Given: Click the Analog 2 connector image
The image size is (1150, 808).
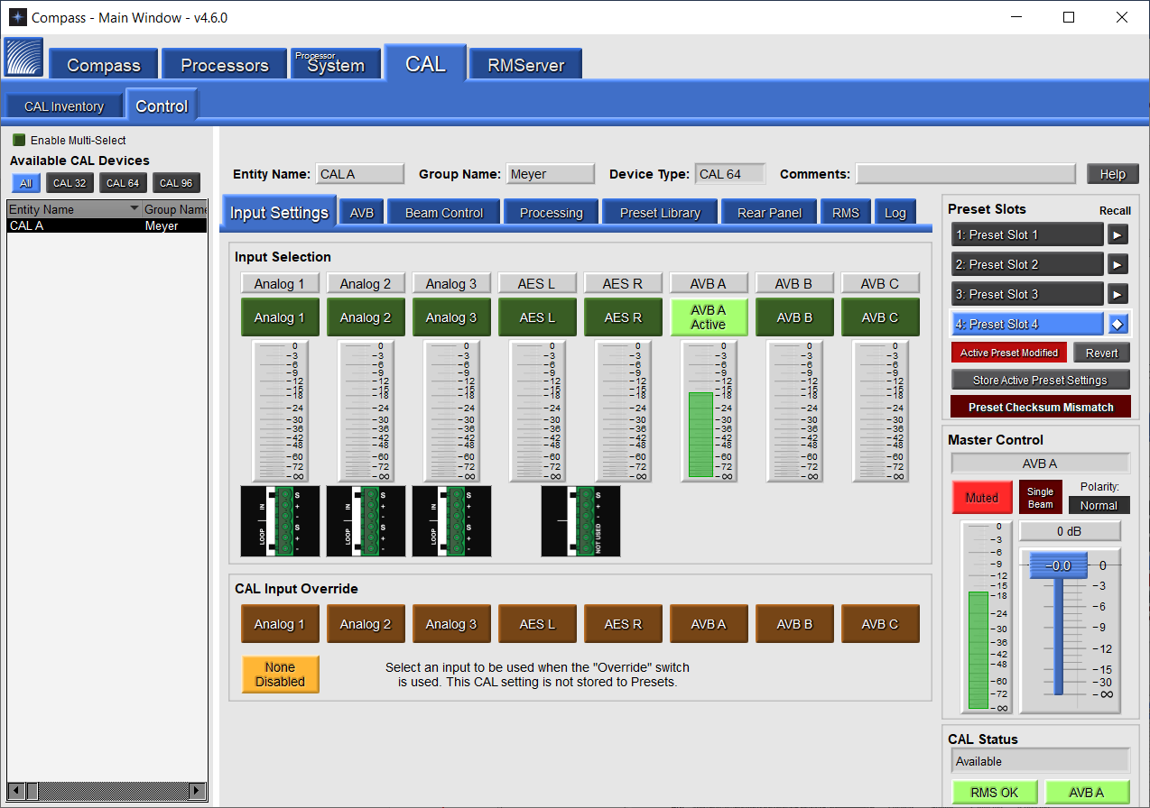Looking at the screenshot, I should click(366, 521).
